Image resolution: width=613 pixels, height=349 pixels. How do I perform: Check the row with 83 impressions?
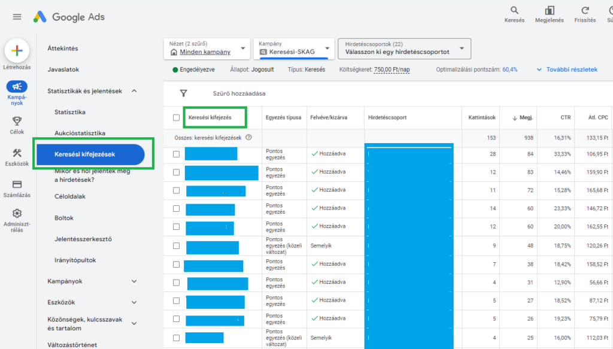pyautogui.click(x=176, y=172)
